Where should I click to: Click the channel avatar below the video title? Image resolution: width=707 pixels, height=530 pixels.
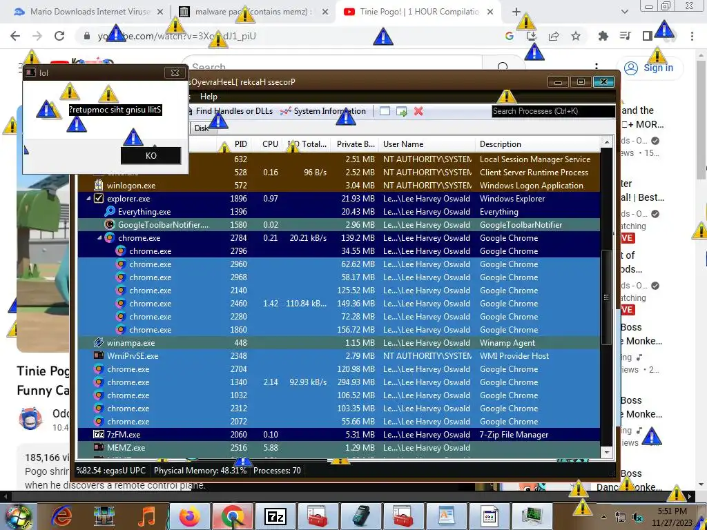[30, 419]
